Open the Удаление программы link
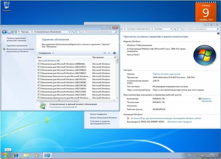221x159 pixels. pyautogui.click(x=17, y=46)
